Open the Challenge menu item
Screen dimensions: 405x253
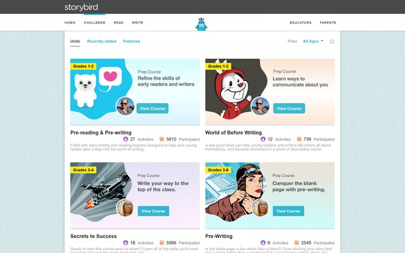coord(94,23)
